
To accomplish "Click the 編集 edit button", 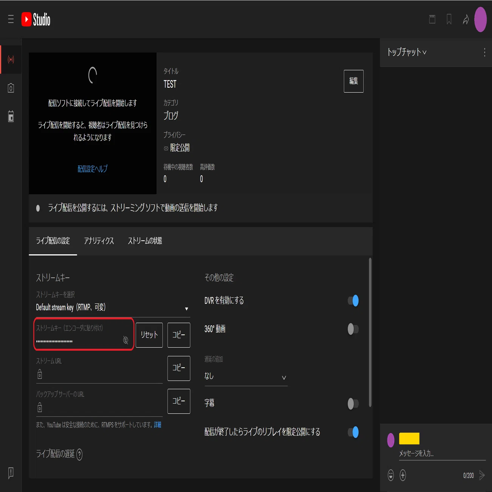I will (x=354, y=81).
